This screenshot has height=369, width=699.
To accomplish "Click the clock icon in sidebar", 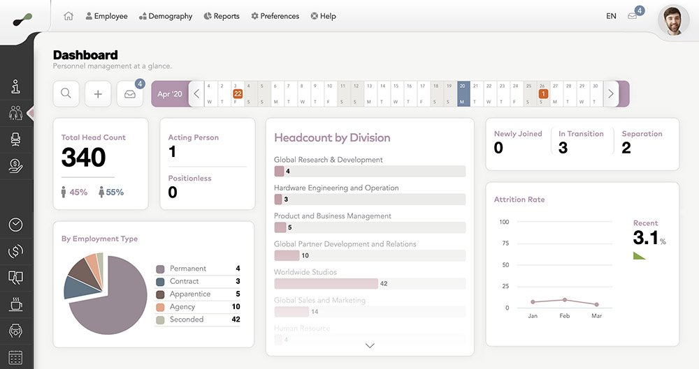I will [x=16, y=225].
